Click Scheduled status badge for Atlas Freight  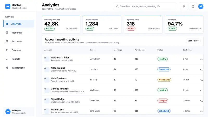point(164,69)
